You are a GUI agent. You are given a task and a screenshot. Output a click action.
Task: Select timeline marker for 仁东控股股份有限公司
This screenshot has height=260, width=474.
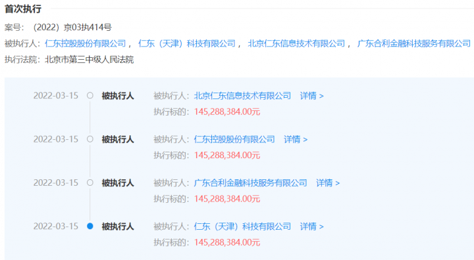tap(90, 139)
